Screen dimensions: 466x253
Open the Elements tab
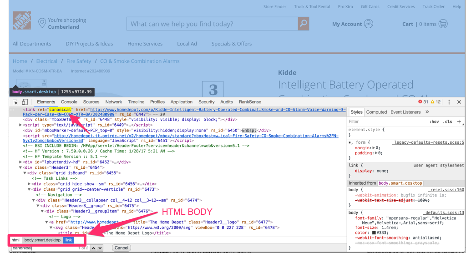46,102
